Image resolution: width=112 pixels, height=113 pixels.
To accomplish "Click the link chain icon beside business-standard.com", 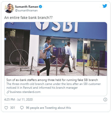I will pos(8,92).
